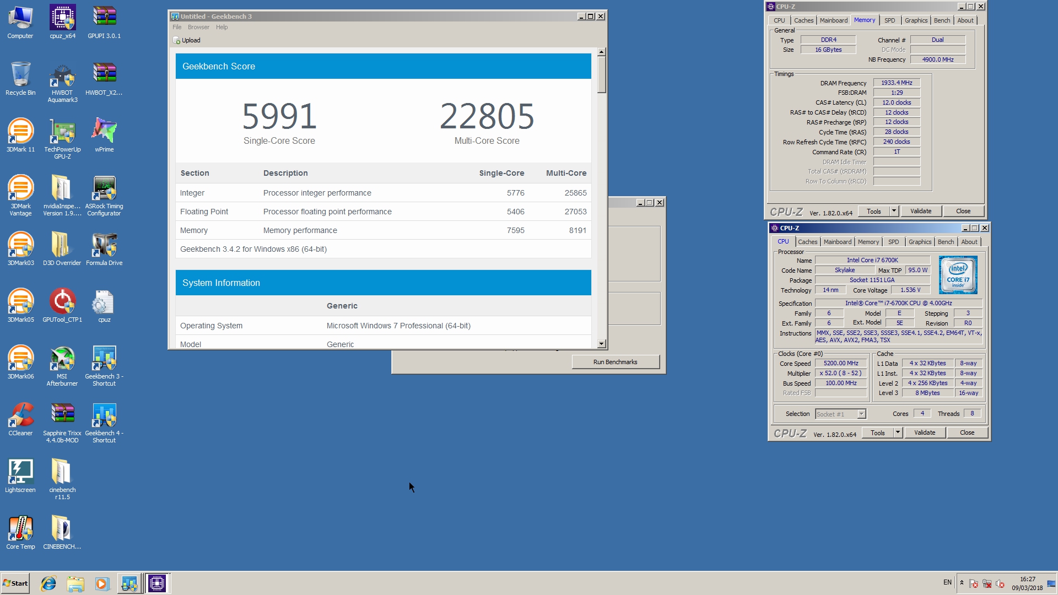Viewport: 1058px width, 595px height.
Task: Launch MSI Afterburner
Action: tap(62, 366)
